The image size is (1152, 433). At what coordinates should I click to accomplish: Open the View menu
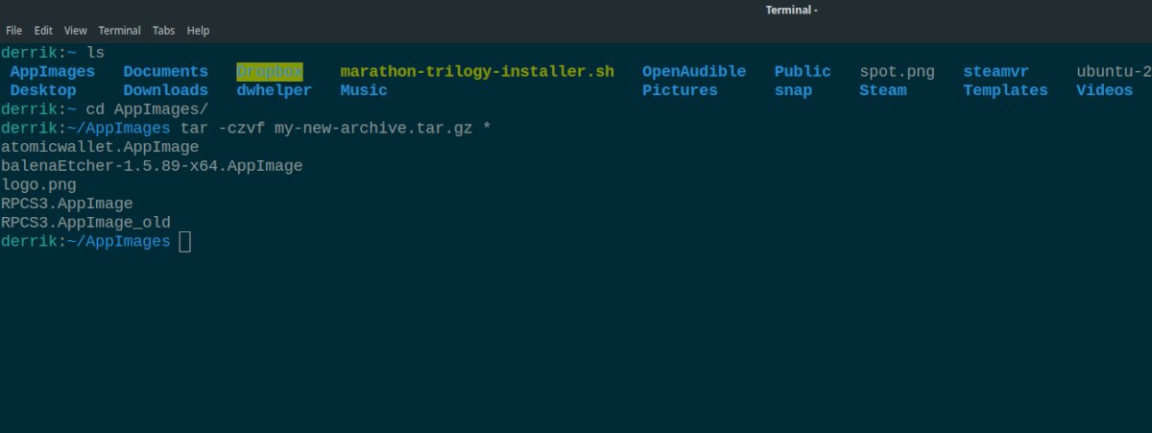pyautogui.click(x=75, y=31)
